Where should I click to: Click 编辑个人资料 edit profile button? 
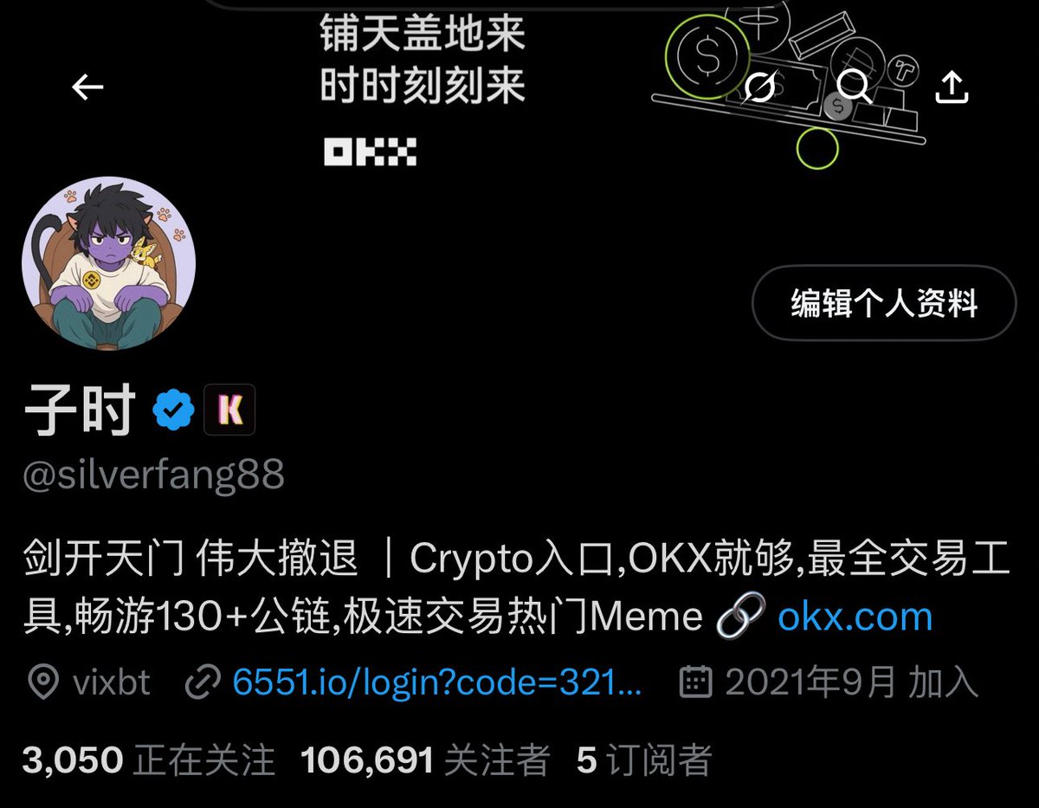pos(883,303)
